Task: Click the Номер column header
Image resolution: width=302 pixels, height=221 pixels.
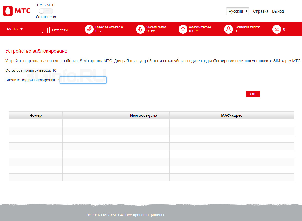Action: click(36, 115)
